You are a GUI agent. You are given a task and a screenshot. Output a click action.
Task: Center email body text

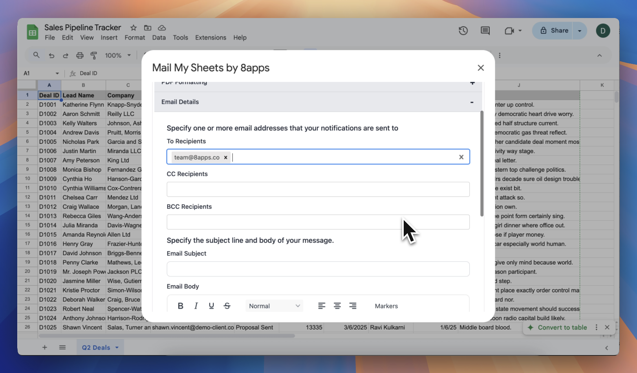tap(337, 306)
